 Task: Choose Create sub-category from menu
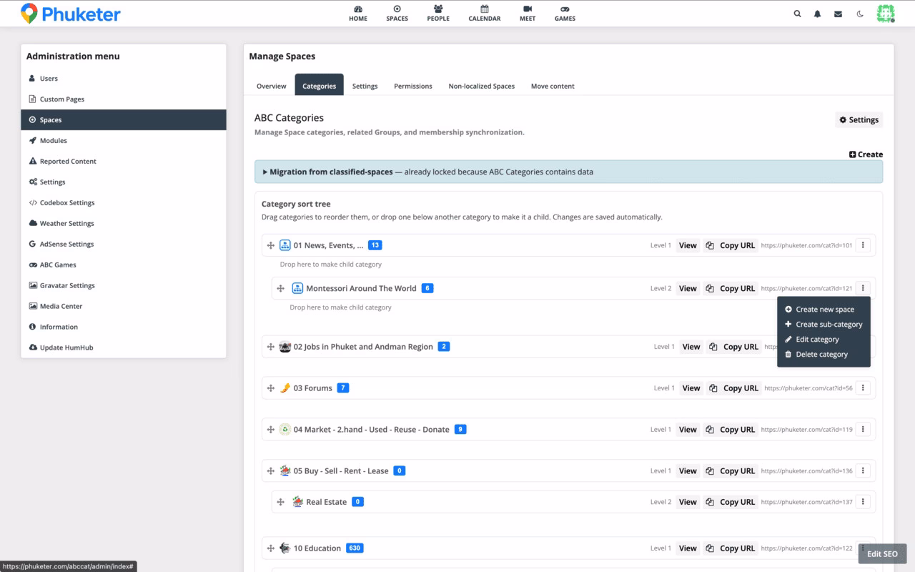pos(823,325)
